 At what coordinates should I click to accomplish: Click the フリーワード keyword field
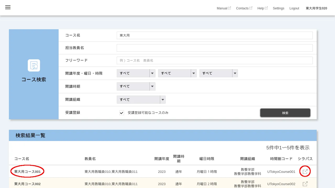coord(215,60)
